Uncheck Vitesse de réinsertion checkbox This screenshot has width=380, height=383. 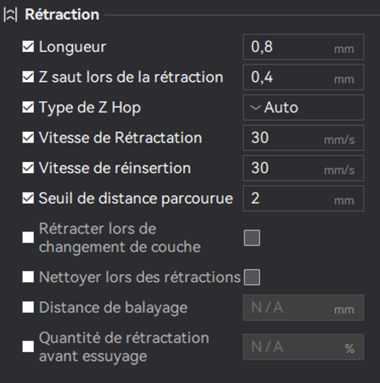28,168
